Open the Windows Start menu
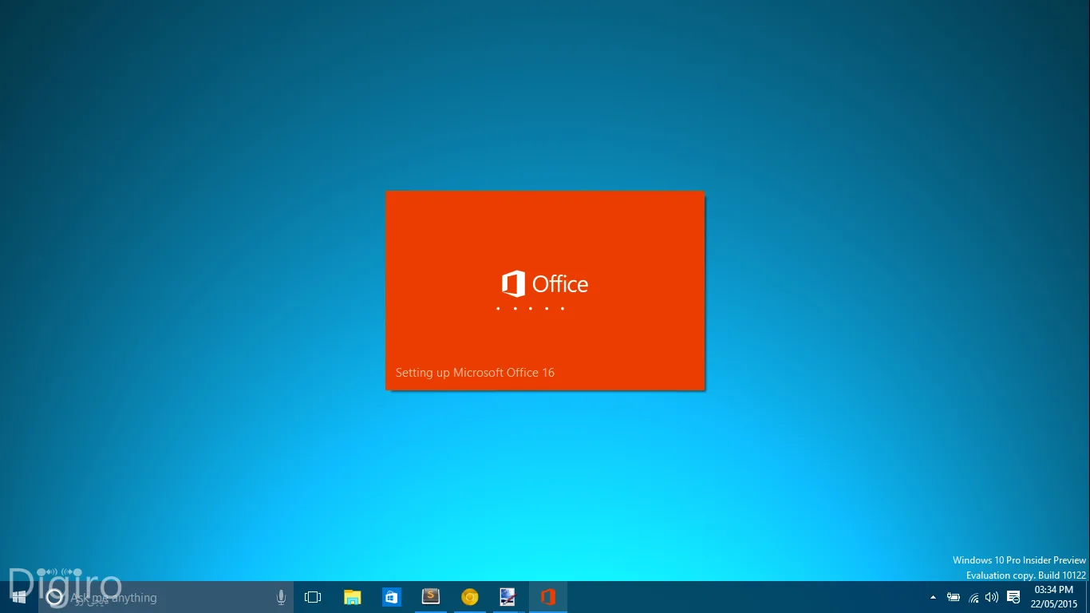 [19, 597]
